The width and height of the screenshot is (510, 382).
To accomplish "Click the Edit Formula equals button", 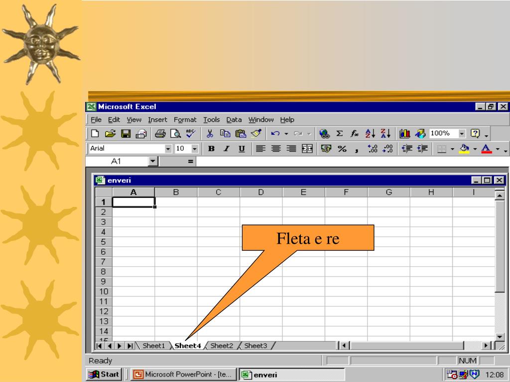I will click(x=191, y=161).
